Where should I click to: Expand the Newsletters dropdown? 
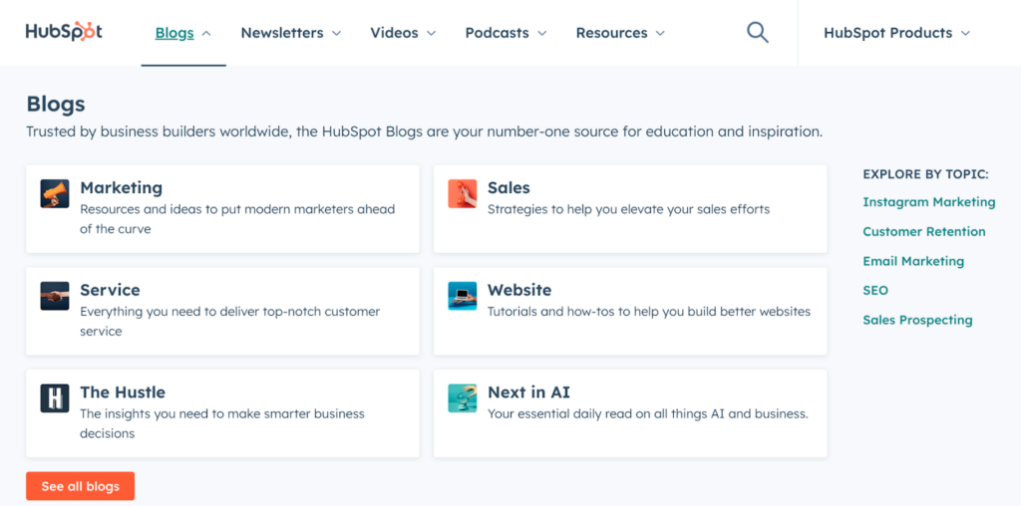(x=290, y=33)
